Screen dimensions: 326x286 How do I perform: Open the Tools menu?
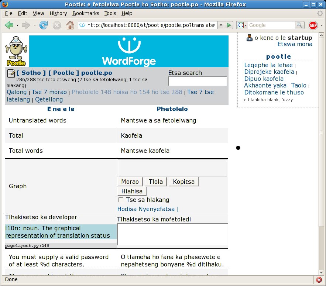[x=110, y=13]
